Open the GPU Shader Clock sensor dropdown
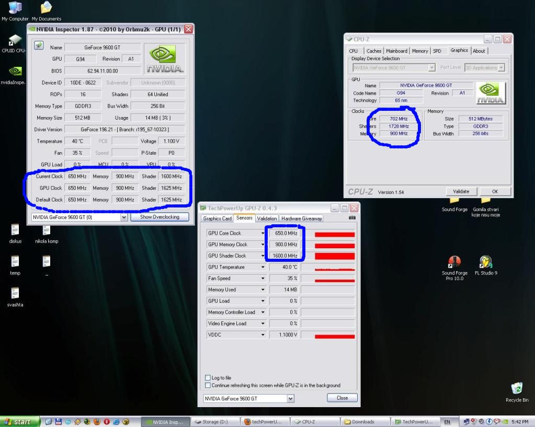The height and width of the screenshot is (427, 535). pyautogui.click(x=263, y=256)
